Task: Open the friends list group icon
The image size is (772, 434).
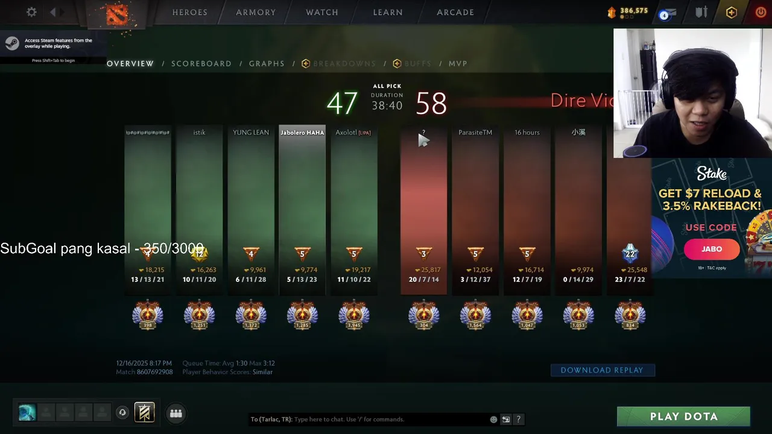Action: pos(176,413)
